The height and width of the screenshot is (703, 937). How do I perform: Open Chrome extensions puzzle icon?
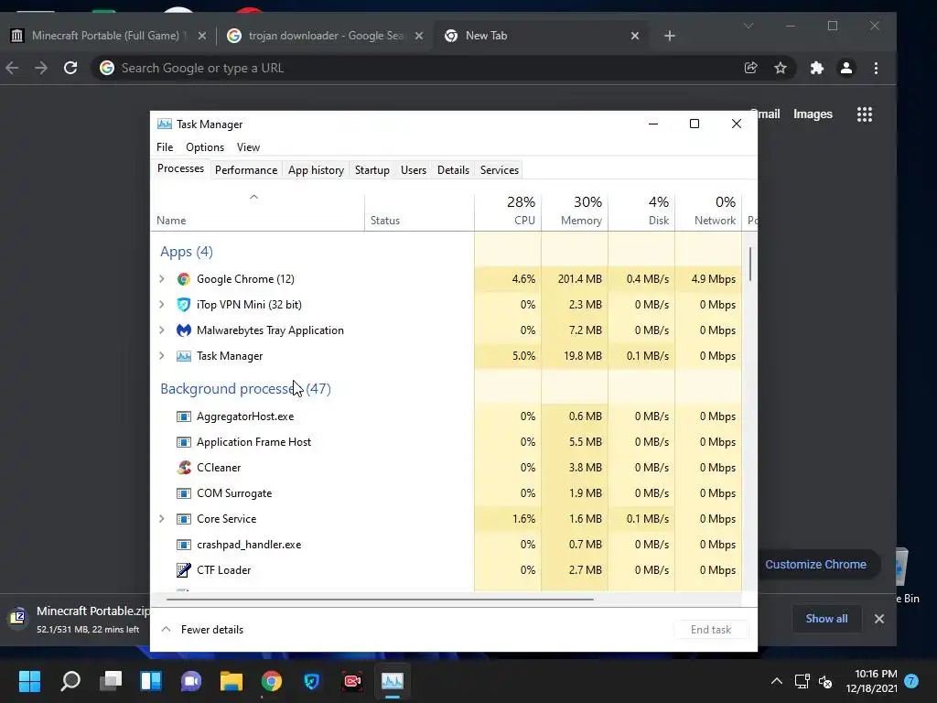(x=817, y=68)
